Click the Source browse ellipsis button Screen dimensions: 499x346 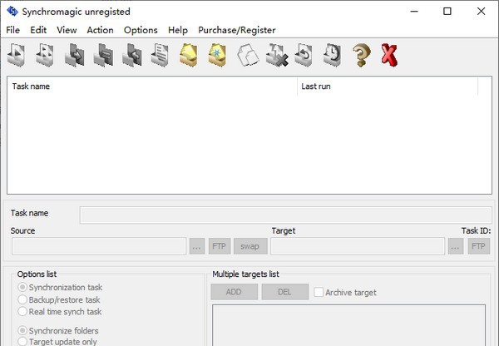[197, 246]
